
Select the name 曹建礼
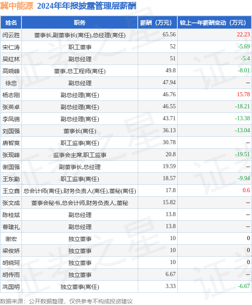11,227
